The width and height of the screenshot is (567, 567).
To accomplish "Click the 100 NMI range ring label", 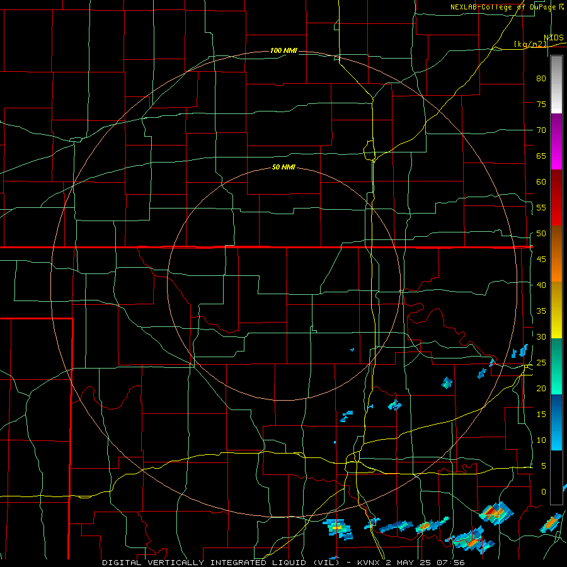I will point(283,50).
